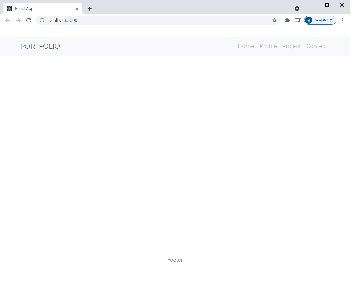View site information icon in address bar
Image resolution: width=354 pixels, height=307 pixels.
pyautogui.click(x=42, y=21)
